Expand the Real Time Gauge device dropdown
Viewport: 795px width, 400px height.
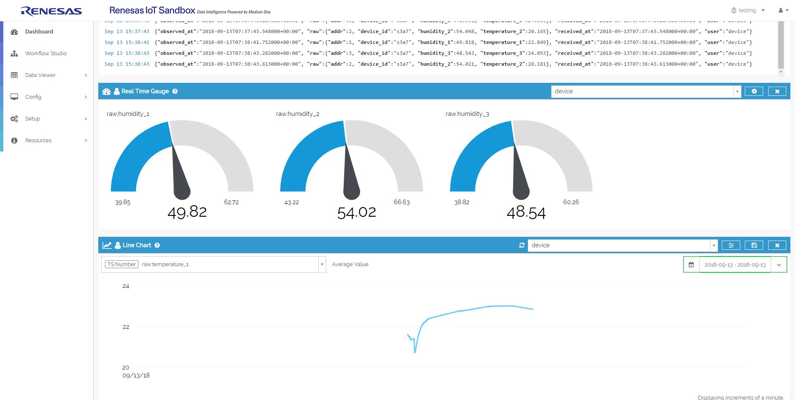tap(737, 91)
